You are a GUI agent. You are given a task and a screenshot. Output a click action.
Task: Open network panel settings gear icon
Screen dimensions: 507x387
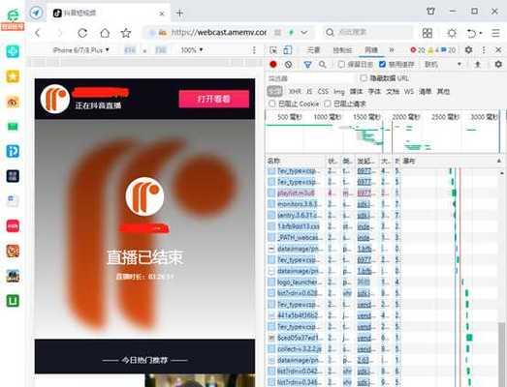click(x=498, y=64)
